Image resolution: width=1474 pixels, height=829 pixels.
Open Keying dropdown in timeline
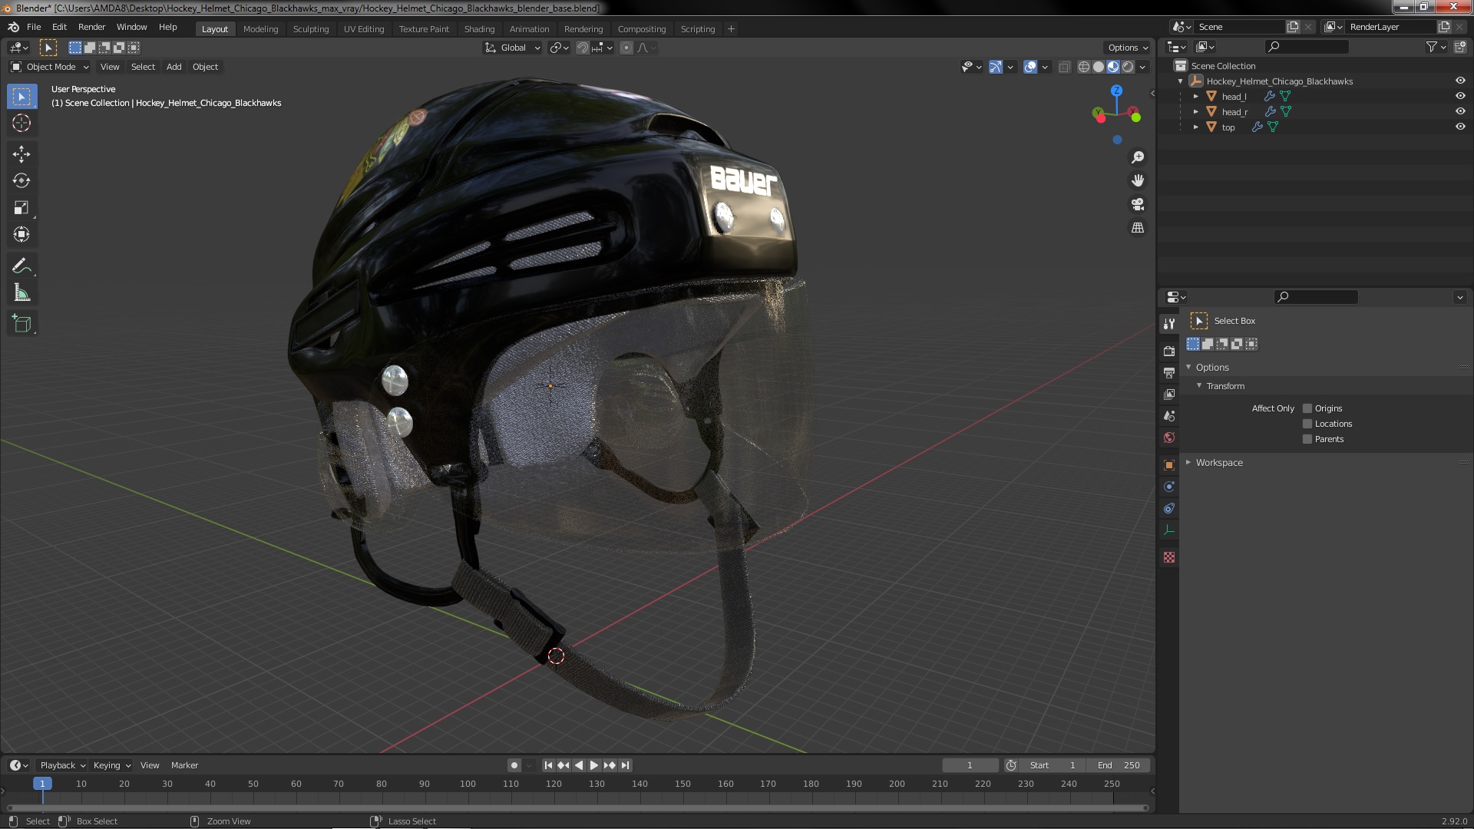112,765
